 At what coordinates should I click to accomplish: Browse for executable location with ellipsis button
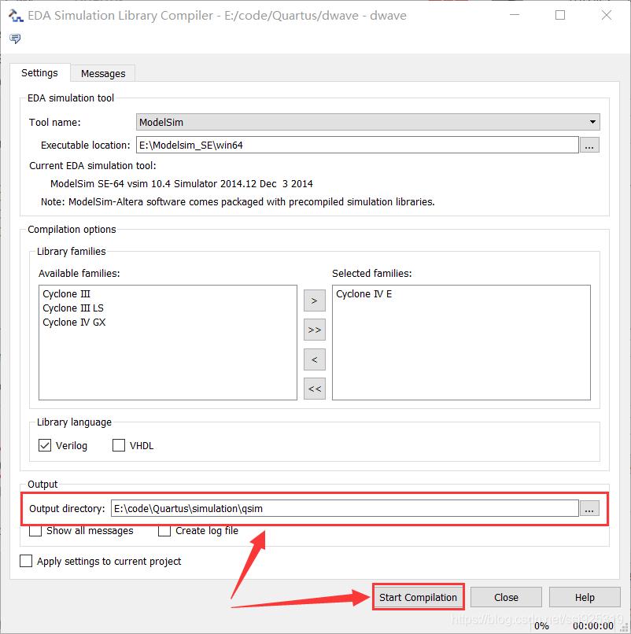click(589, 146)
